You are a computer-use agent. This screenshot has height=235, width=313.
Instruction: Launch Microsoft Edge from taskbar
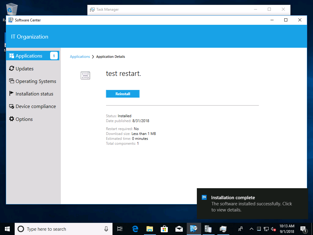[x=135, y=229]
